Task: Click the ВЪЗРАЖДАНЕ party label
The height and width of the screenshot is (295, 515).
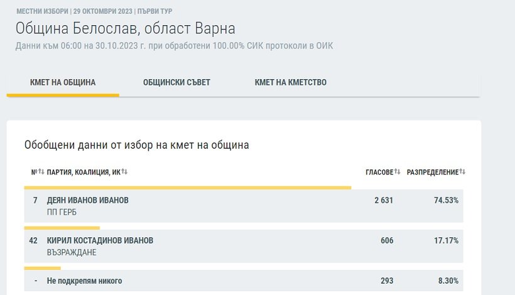Action: [x=72, y=252]
